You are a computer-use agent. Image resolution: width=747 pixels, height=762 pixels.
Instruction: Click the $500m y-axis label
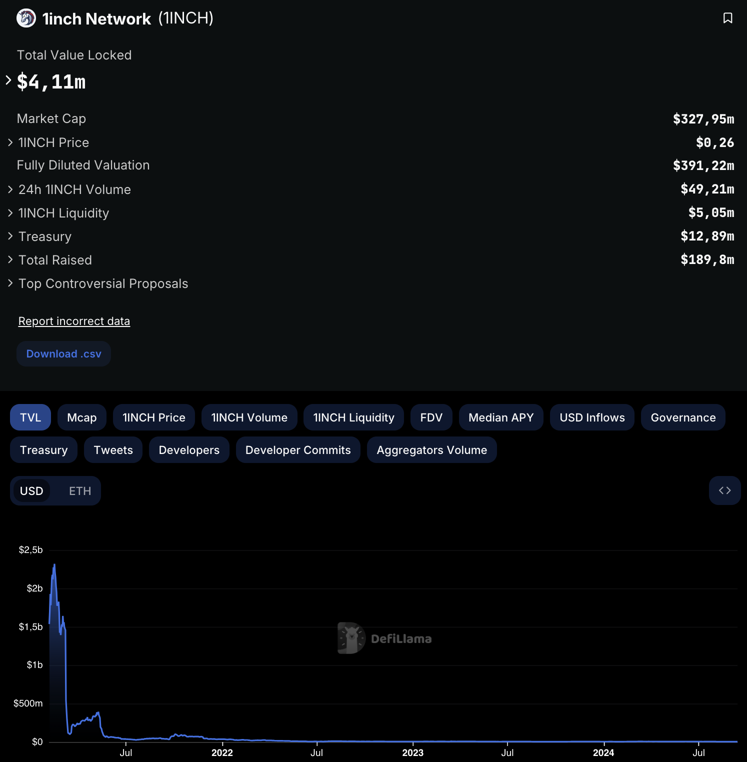[28, 703]
